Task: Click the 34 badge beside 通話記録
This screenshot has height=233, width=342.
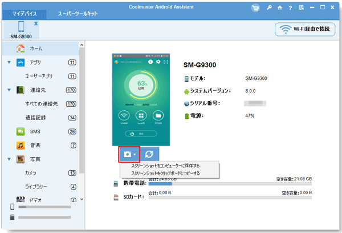Action: [72, 118]
